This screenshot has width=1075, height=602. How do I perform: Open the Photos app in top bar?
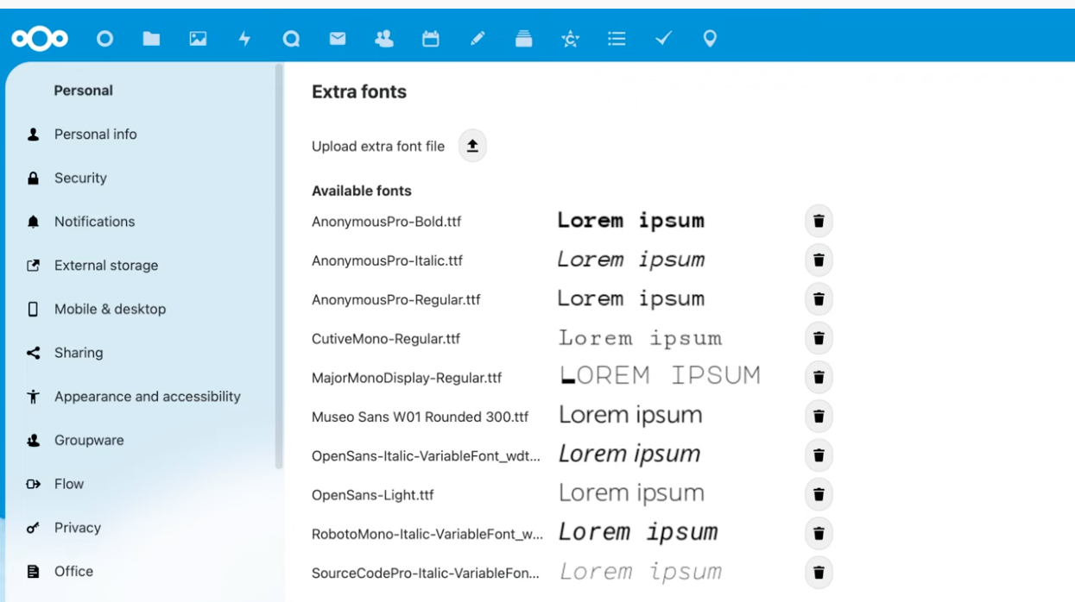pyautogui.click(x=198, y=39)
